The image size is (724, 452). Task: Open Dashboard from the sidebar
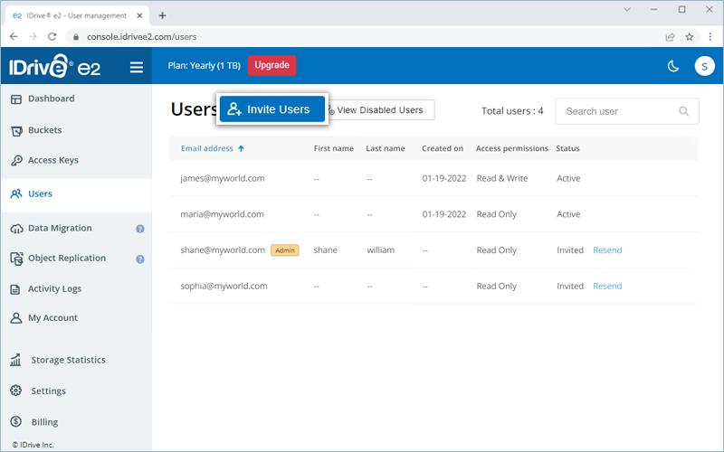pyautogui.click(x=51, y=99)
